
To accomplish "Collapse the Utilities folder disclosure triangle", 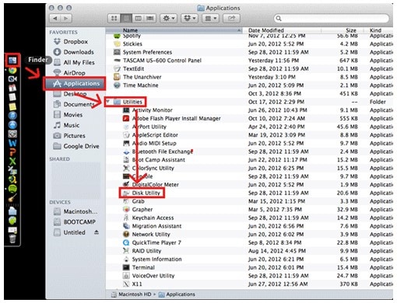I will [x=107, y=102].
